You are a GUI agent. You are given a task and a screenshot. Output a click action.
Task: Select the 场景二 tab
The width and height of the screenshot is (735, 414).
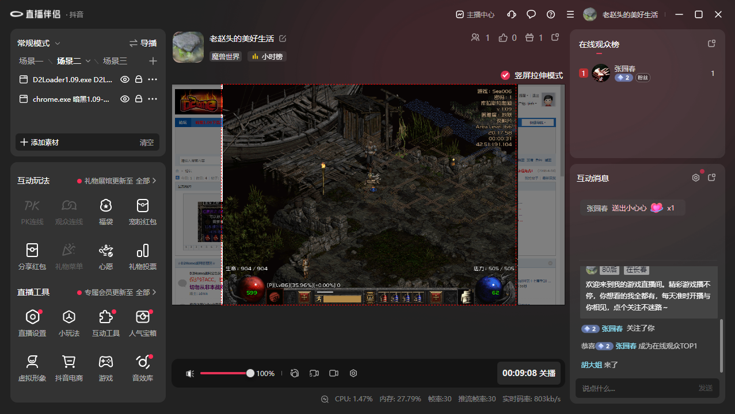click(x=69, y=61)
